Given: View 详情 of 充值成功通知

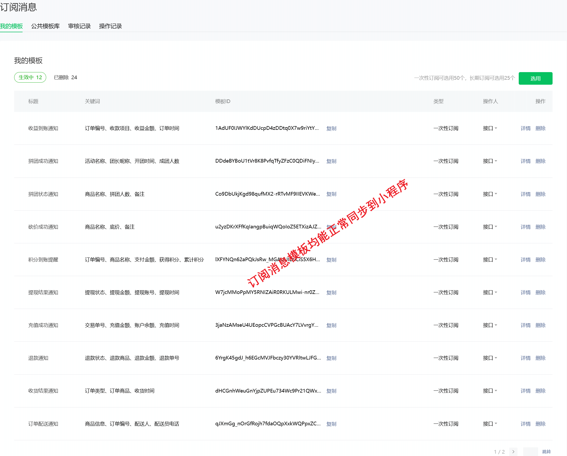Looking at the screenshot, I should click(x=526, y=325).
